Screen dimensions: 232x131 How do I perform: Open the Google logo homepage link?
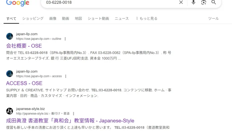point(18,3)
